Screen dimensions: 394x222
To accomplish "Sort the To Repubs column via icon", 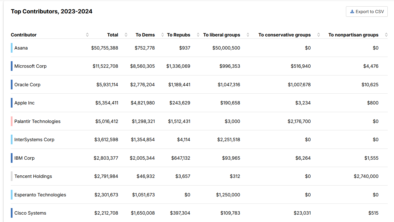I will tap(198, 35).
